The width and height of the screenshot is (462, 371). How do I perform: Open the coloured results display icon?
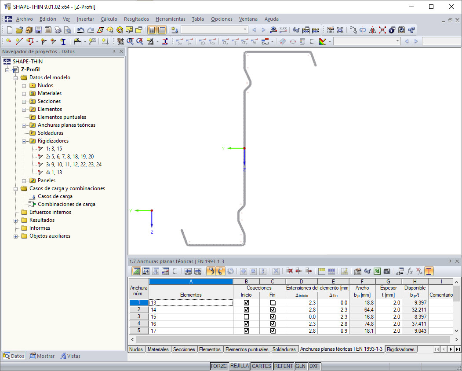point(323,41)
